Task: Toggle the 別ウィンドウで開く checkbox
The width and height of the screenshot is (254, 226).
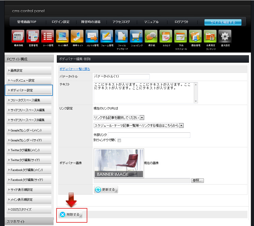Action: click(x=120, y=141)
